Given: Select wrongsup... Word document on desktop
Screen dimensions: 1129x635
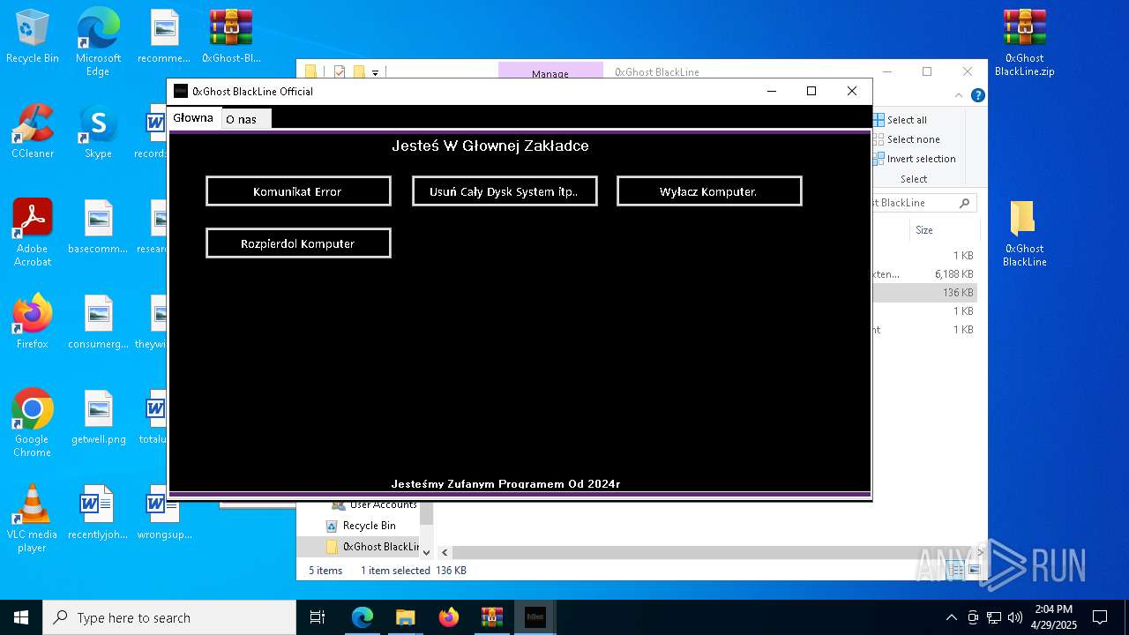Looking at the screenshot, I should click(164, 512).
